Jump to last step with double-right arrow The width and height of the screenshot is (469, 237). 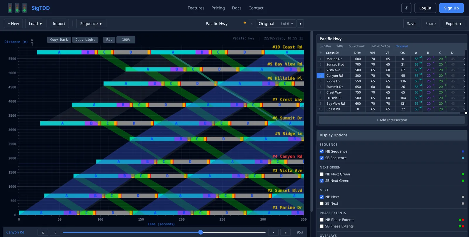pos(286,232)
